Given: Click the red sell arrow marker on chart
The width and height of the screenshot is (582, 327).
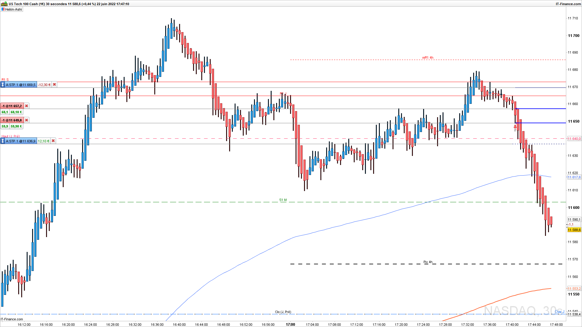Looking at the screenshot, I should pyautogui.click(x=515, y=127).
